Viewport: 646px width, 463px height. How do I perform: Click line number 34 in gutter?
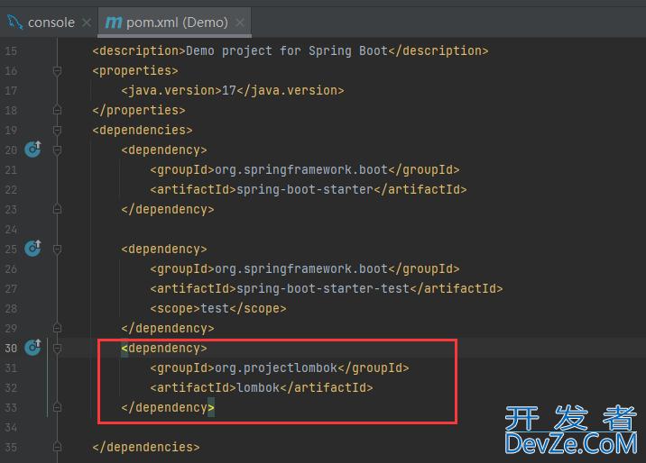tap(11, 428)
